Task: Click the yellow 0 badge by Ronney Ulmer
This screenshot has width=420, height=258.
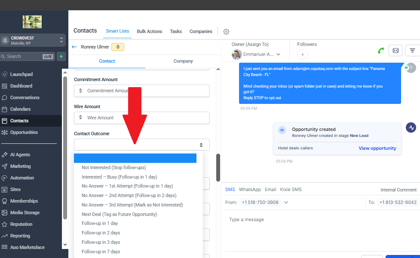Action: pyautogui.click(x=118, y=47)
